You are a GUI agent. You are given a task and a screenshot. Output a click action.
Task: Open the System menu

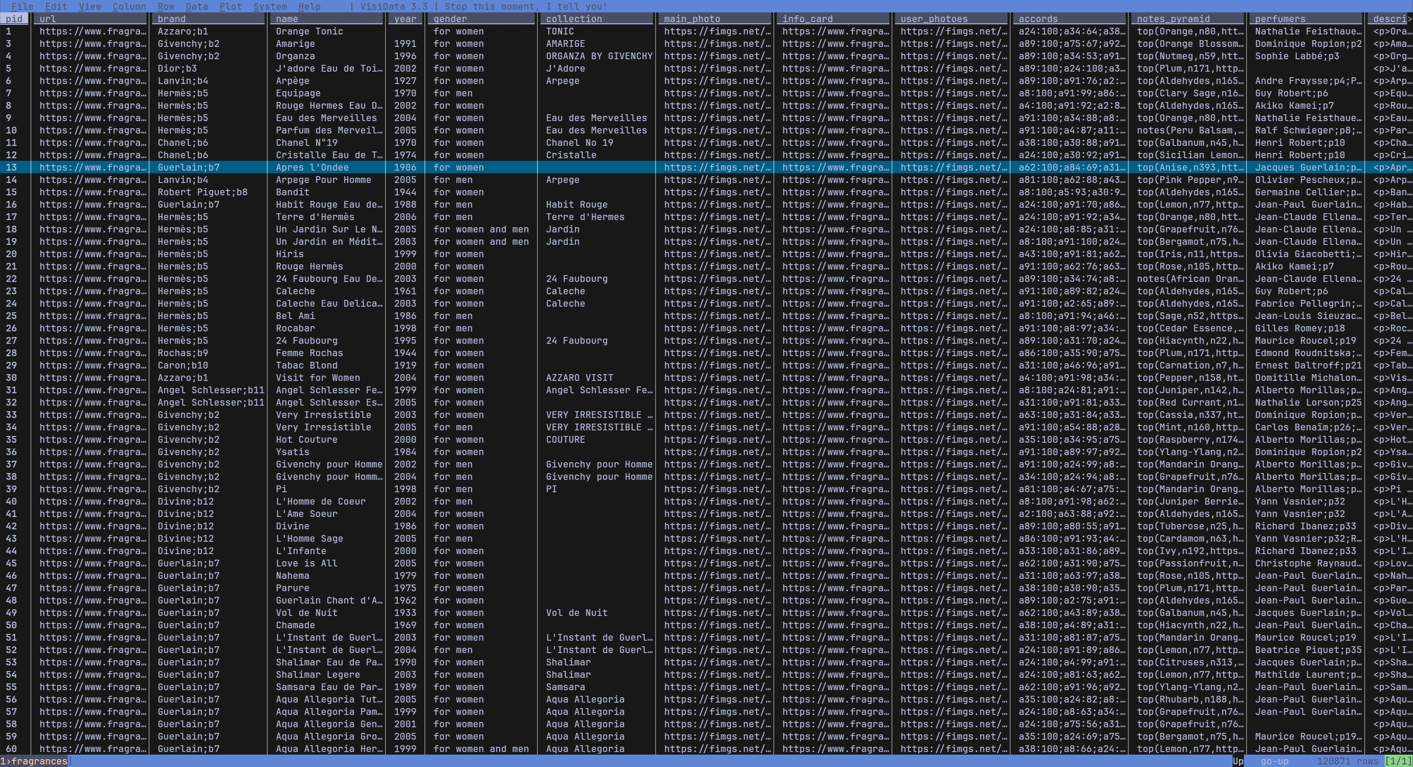pyautogui.click(x=270, y=7)
